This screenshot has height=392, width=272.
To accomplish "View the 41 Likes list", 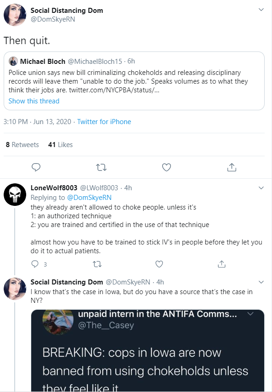I will pyautogui.click(x=60, y=145).
